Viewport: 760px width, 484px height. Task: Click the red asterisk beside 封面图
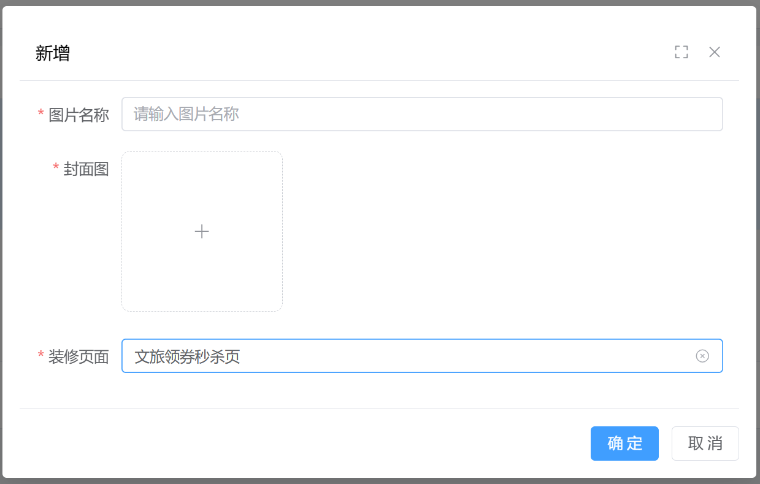pyautogui.click(x=56, y=169)
